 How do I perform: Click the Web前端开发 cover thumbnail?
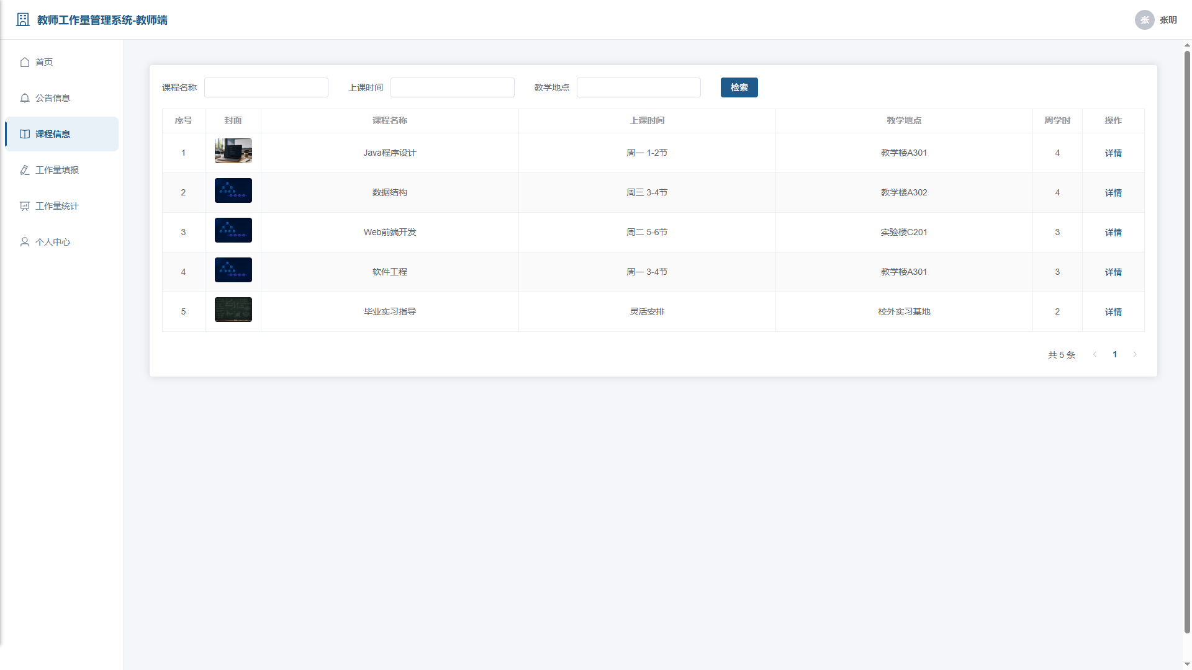tap(233, 230)
